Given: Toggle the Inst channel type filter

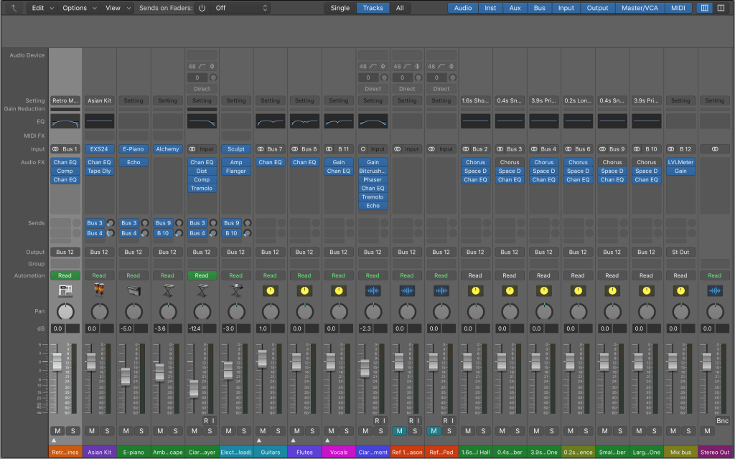Looking at the screenshot, I should [490, 8].
